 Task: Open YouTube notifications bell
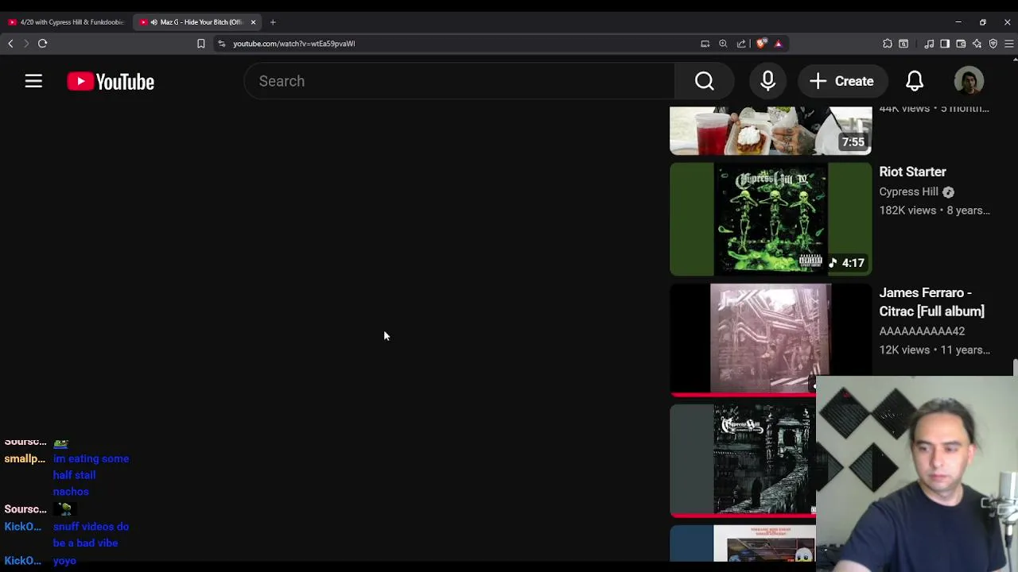915,81
